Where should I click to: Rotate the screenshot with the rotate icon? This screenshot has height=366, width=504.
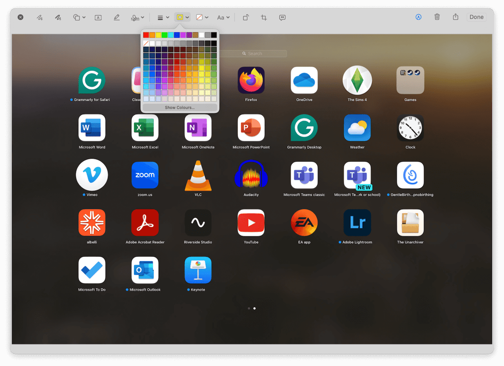[x=245, y=17]
